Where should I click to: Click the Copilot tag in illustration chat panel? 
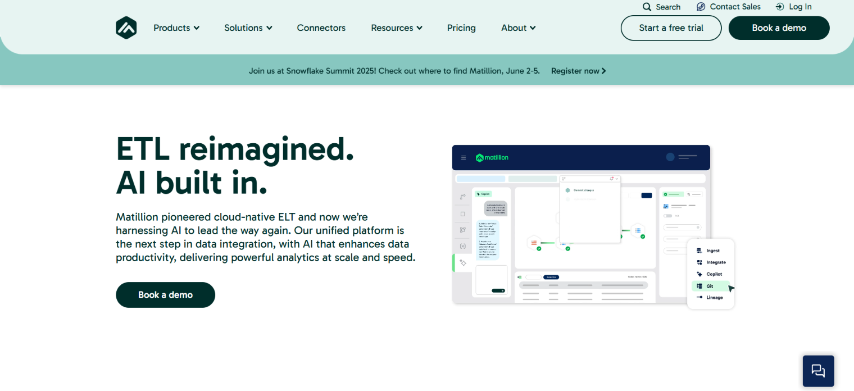click(x=483, y=194)
